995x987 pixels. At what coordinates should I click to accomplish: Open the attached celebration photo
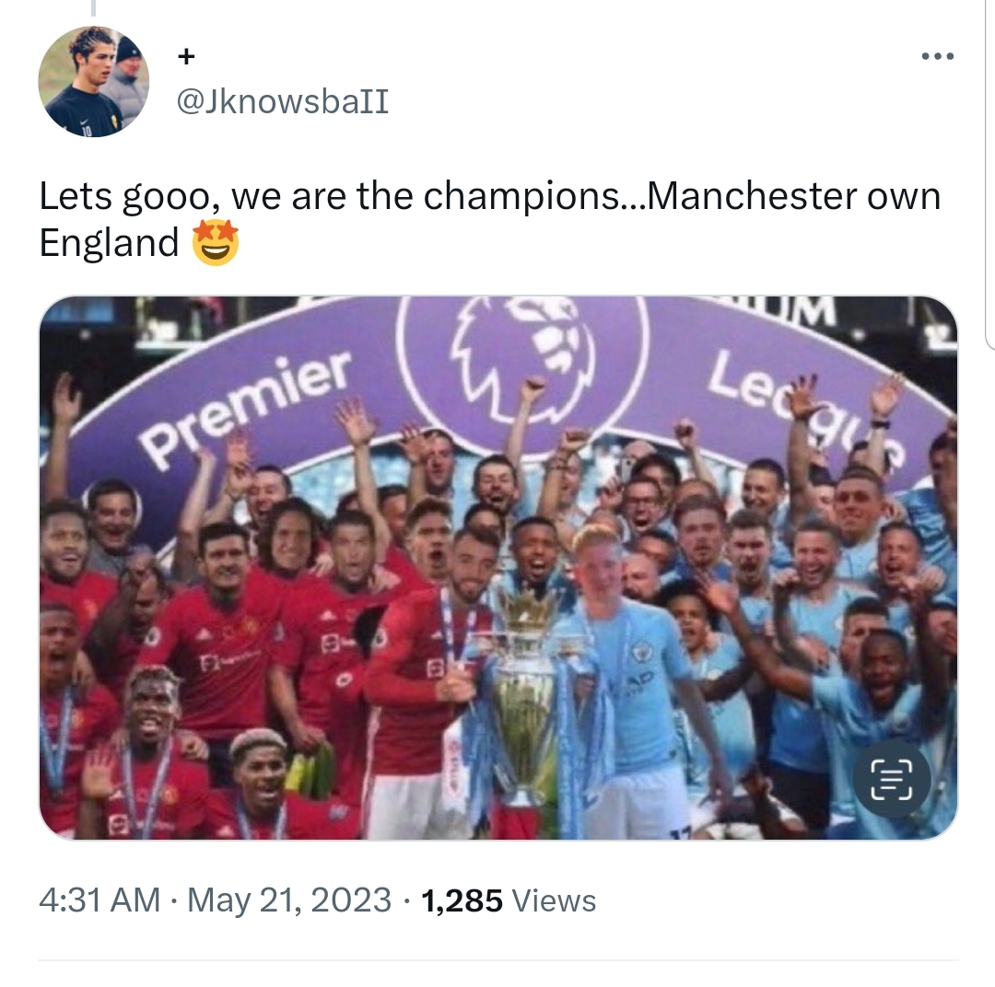498,568
